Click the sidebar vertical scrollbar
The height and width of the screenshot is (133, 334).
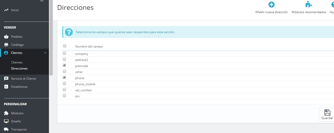[51, 38]
